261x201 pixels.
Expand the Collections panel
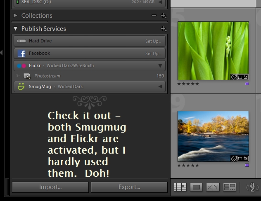tap(16, 16)
